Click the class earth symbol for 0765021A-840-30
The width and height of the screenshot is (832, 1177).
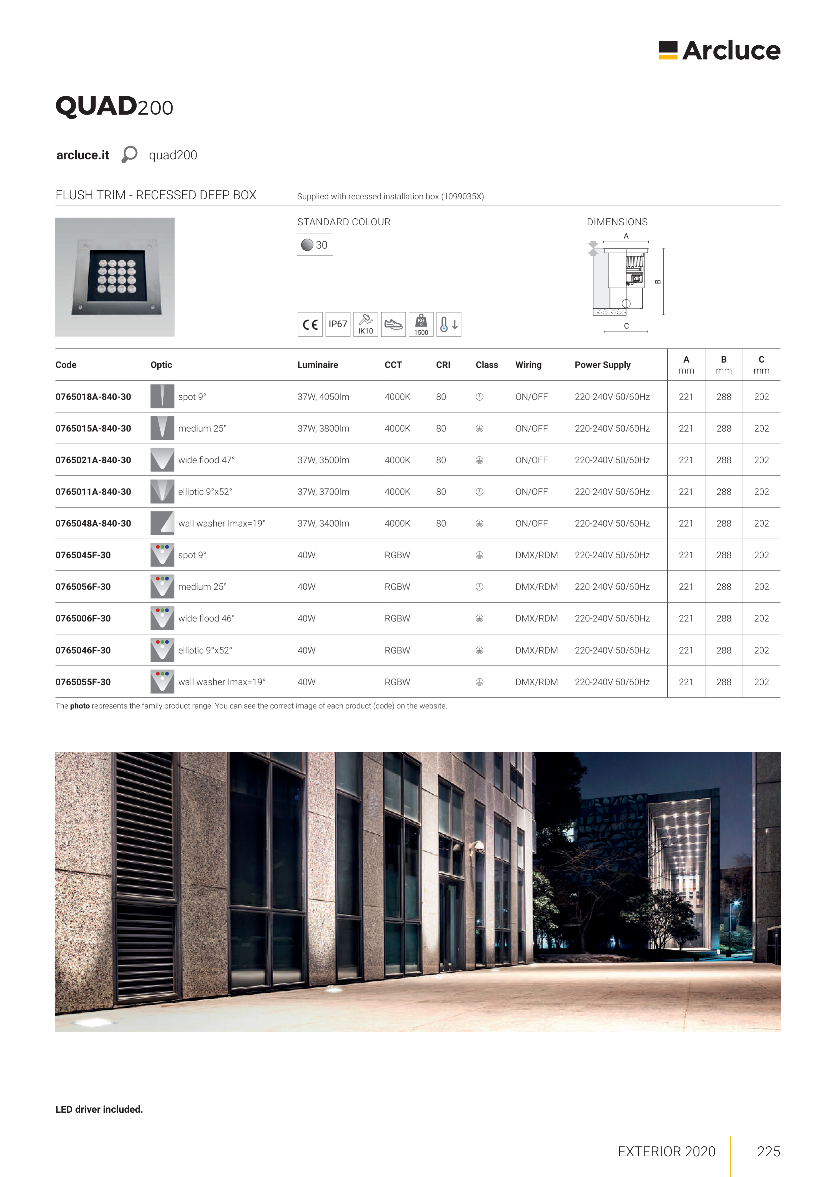[479, 460]
